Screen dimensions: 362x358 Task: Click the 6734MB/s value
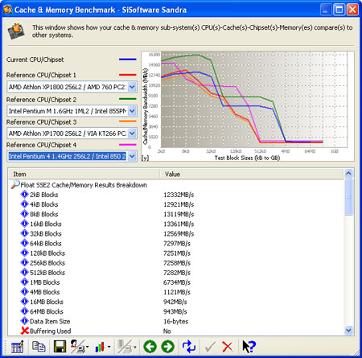177,282
